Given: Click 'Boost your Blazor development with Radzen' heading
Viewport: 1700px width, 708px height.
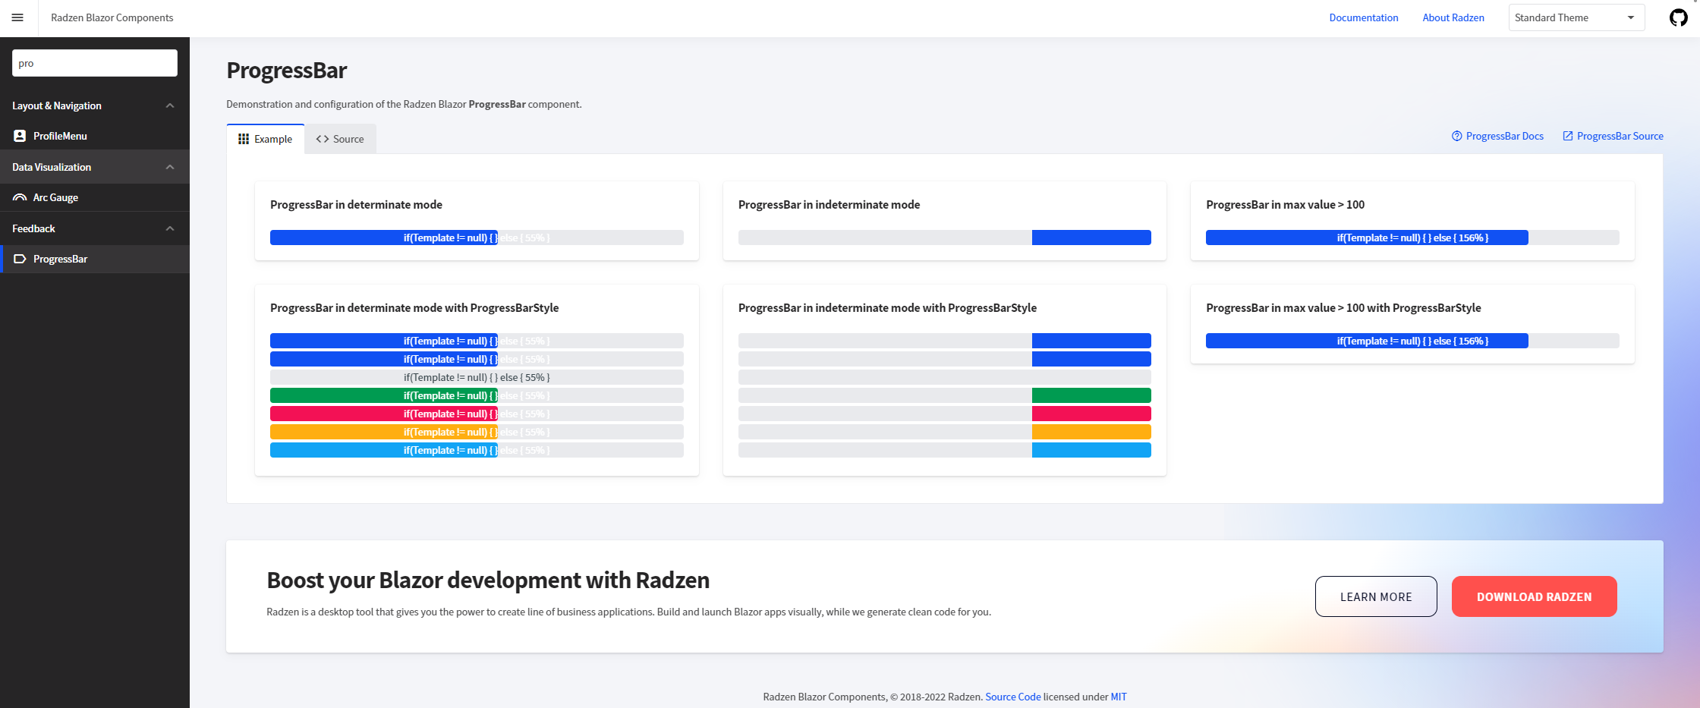Looking at the screenshot, I should pyautogui.click(x=488, y=581).
